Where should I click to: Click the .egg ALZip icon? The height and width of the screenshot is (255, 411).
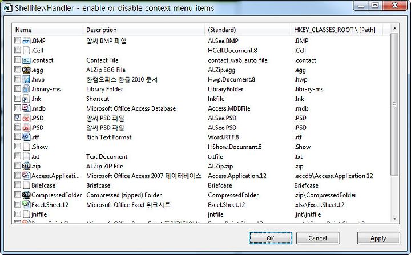coord(26,70)
